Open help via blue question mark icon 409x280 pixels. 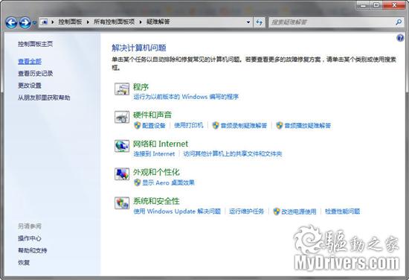pos(400,38)
